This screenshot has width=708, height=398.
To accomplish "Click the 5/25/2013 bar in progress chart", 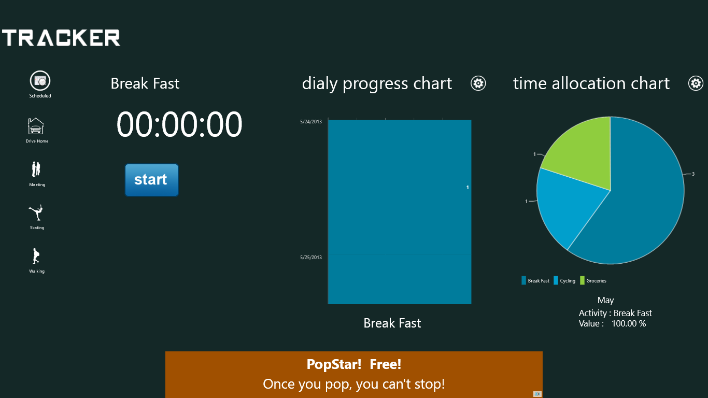I will click(399, 279).
